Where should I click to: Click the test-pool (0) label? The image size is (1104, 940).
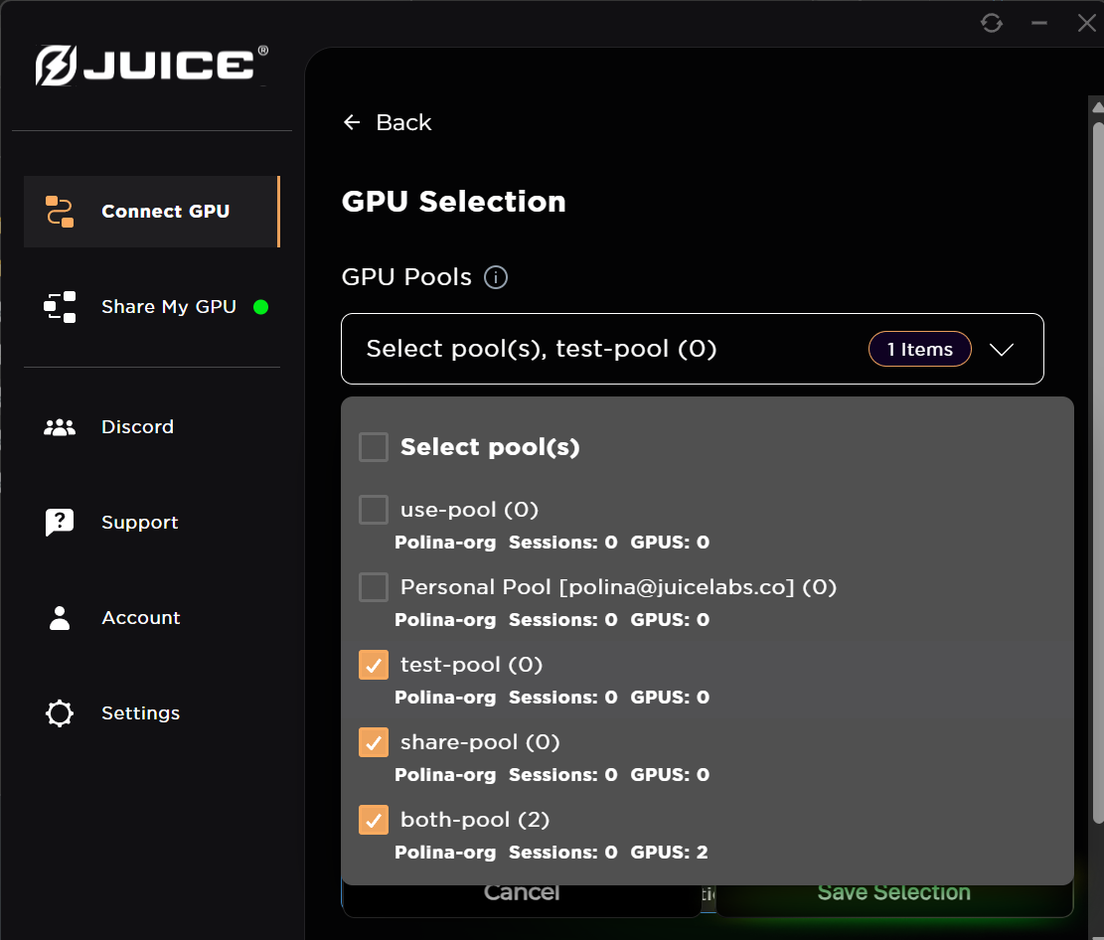pyautogui.click(x=471, y=665)
